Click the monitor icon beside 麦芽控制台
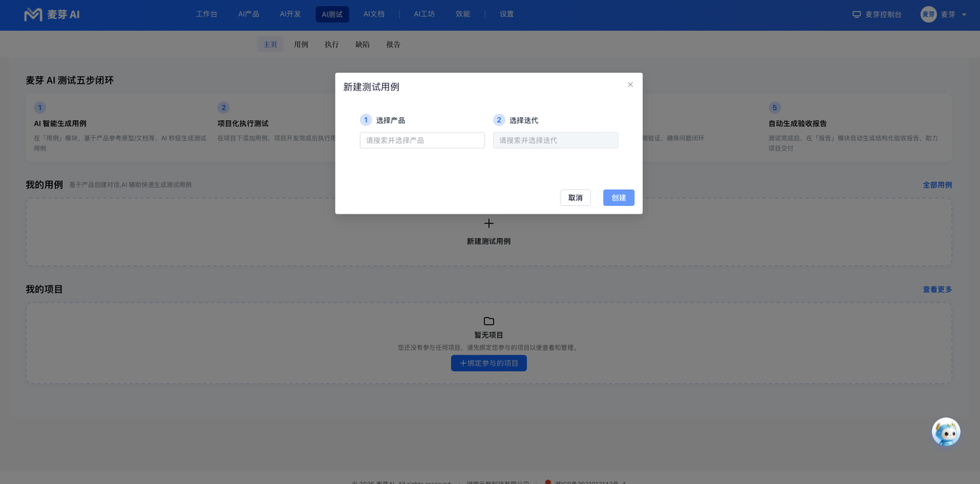This screenshot has width=980, height=484. pos(857,15)
